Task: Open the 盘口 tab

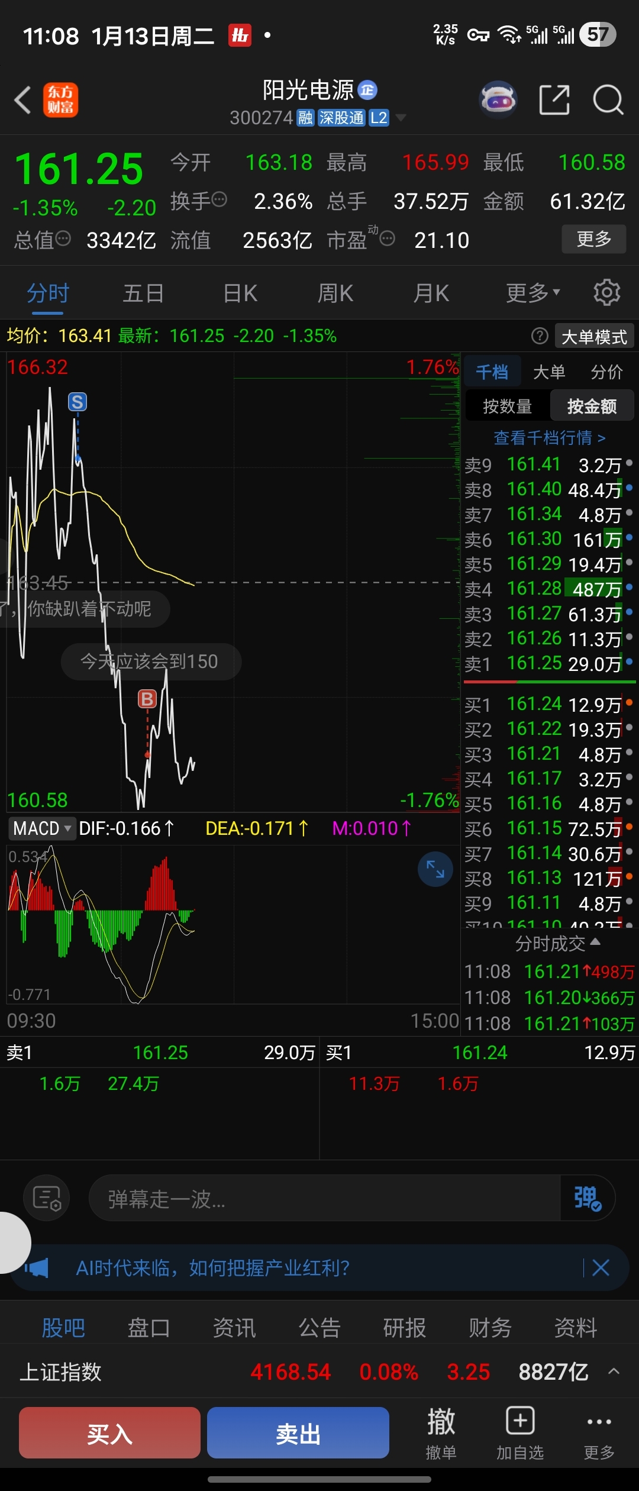Action: click(x=149, y=1328)
